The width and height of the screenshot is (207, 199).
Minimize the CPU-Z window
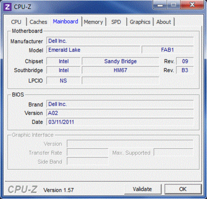point(160,5)
